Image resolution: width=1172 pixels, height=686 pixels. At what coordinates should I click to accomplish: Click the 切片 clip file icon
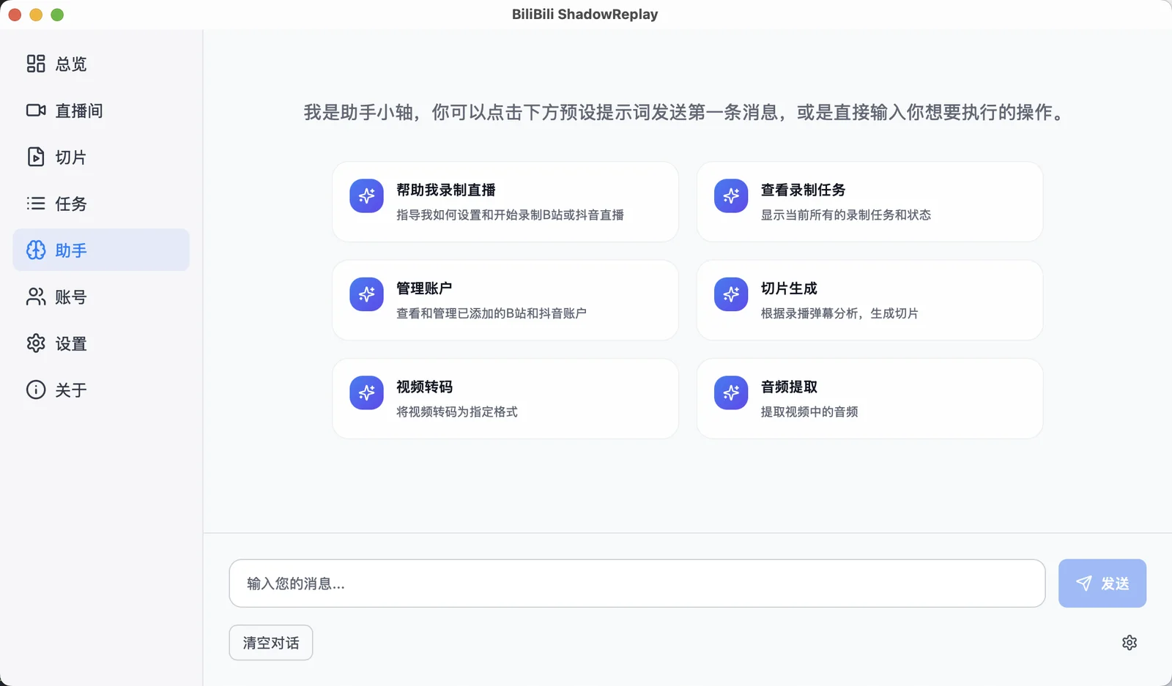tap(36, 157)
